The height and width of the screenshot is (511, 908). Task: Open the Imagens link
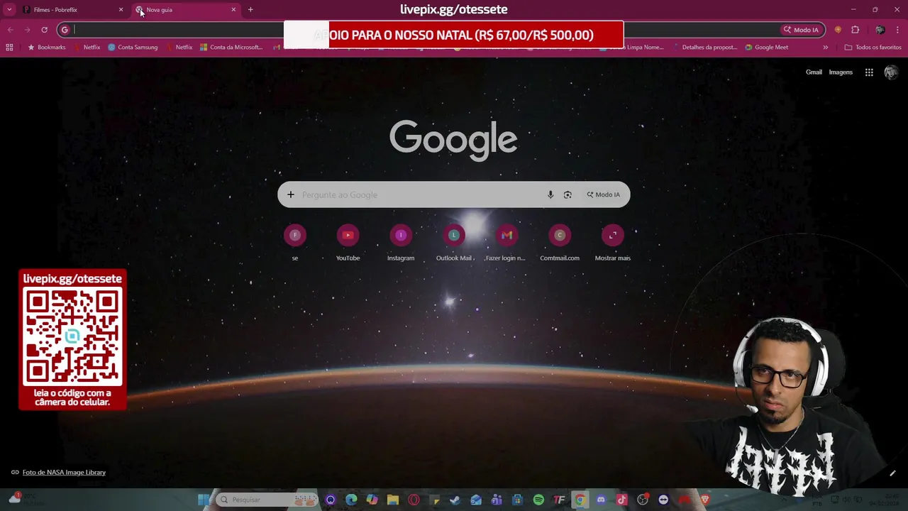pyautogui.click(x=841, y=72)
